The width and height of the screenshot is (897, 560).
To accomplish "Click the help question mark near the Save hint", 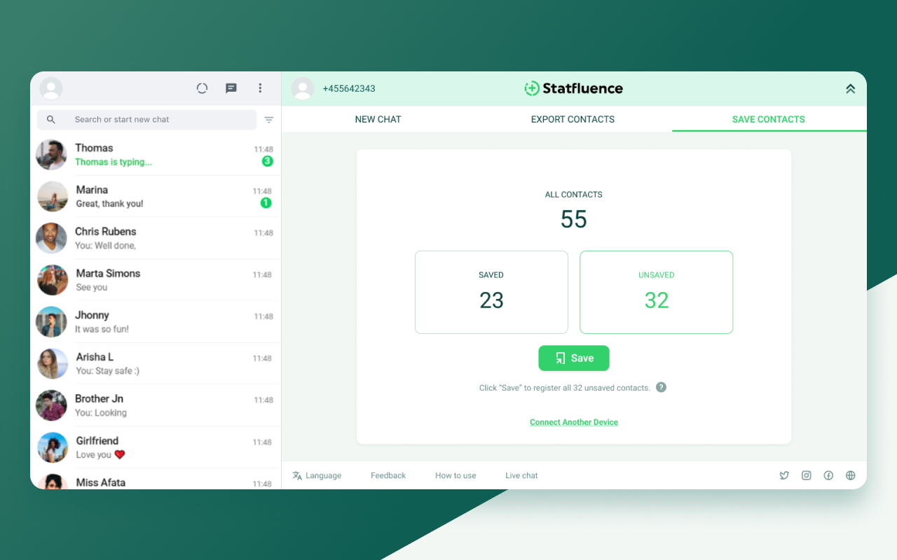I will coord(660,386).
